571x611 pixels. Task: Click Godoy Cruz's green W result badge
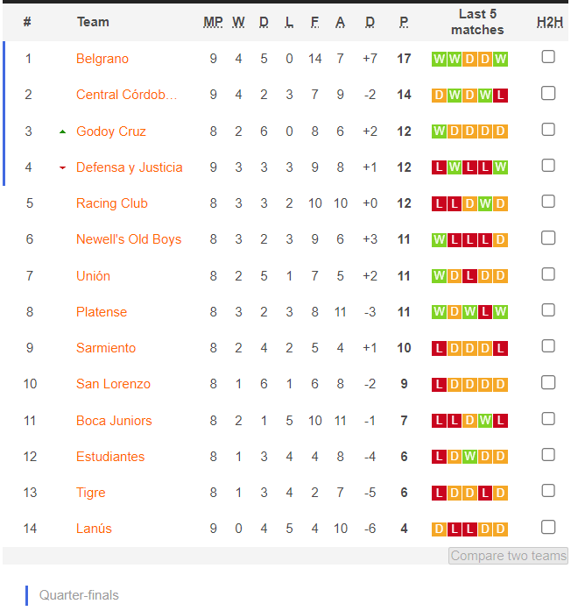point(439,131)
